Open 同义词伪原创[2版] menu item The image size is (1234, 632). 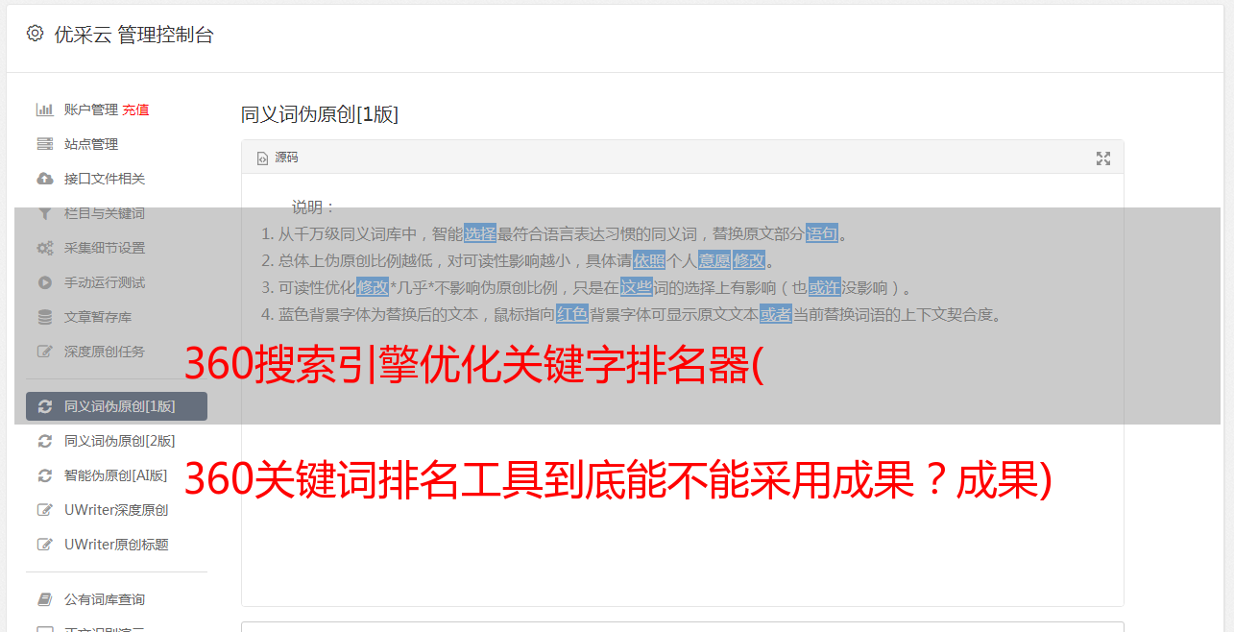pyautogui.click(x=116, y=441)
